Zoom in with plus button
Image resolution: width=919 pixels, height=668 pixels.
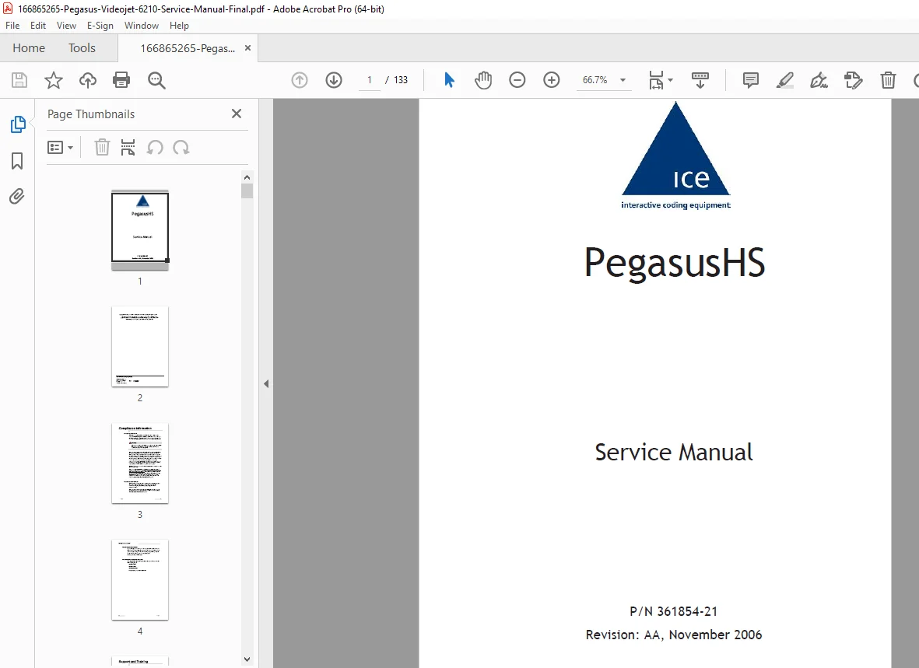tap(552, 80)
